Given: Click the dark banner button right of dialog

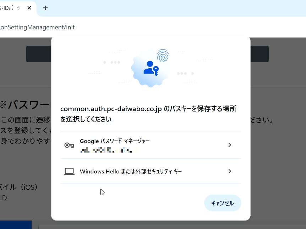Looking at the screenshot, I should (x=259, y=54).
